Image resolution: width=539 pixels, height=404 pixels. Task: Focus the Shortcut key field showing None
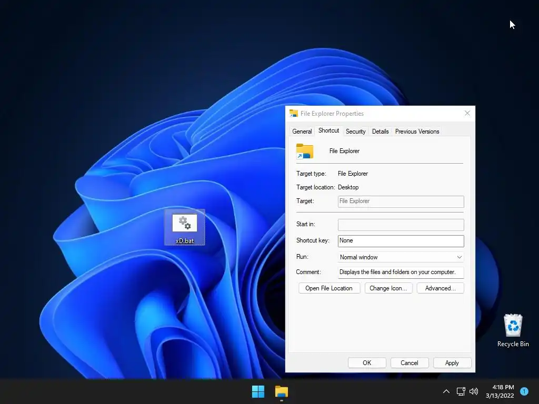point(401,241)
